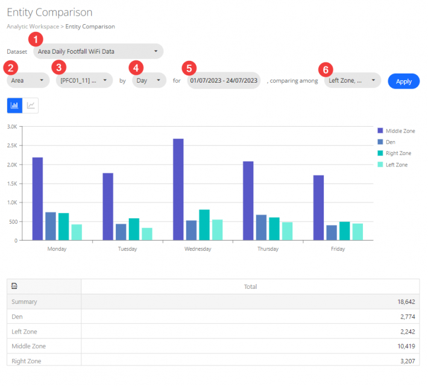The height and width of the screenshot is (386, 428).
Task: Expand the Left Zone comparison dropdown
Action: coord(352,80)
